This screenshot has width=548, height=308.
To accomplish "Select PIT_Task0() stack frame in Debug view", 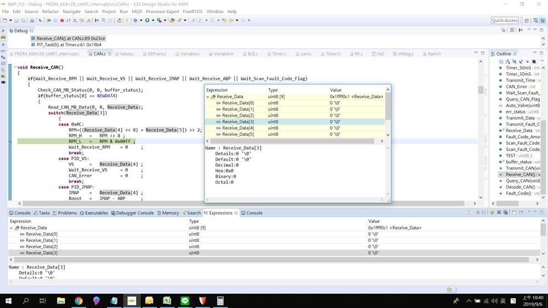I will tap(66, 45).
